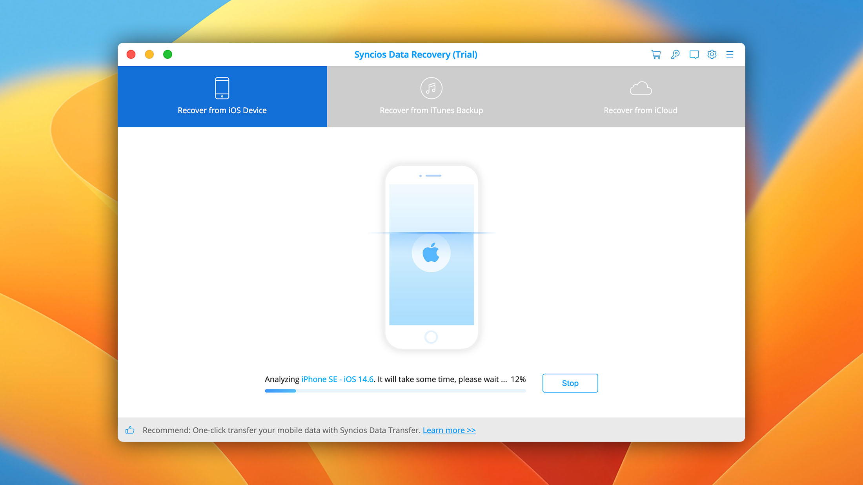Screen dimensions: 863x485
Task: Close the window with red button
Action: pyautogui.click(x=131, y=54)
